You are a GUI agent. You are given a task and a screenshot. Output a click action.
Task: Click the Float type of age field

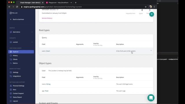[x=47, y=91]
